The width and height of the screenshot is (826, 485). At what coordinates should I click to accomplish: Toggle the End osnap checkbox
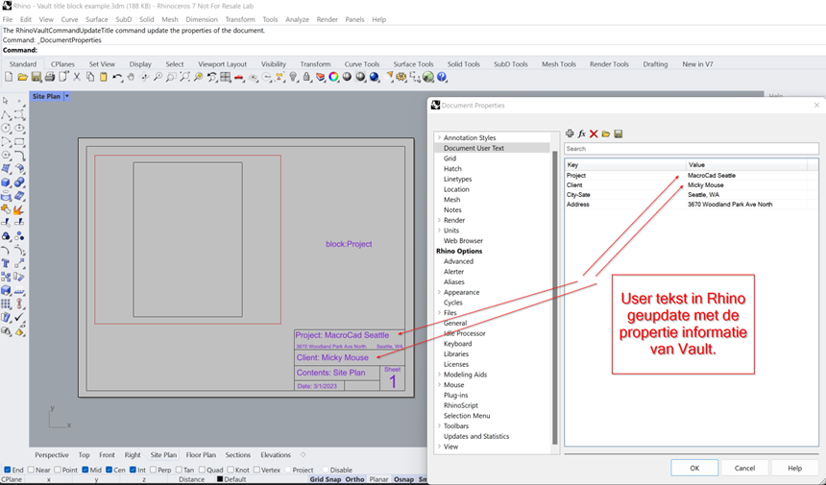8,470
